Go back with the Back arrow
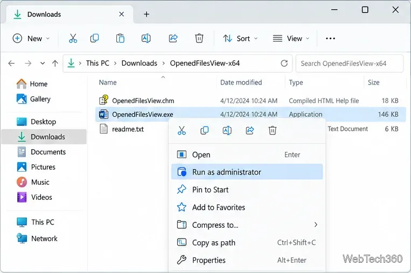 11,63
